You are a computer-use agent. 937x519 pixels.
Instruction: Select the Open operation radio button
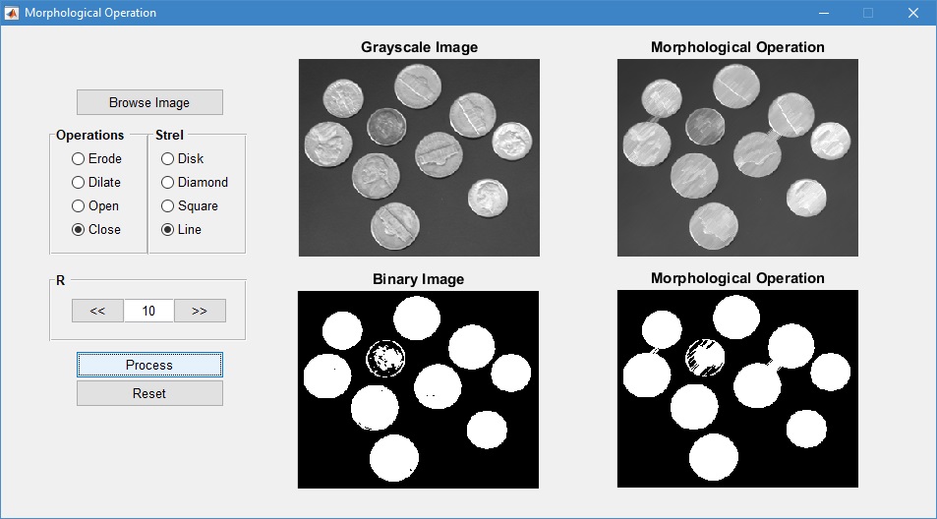79,205
